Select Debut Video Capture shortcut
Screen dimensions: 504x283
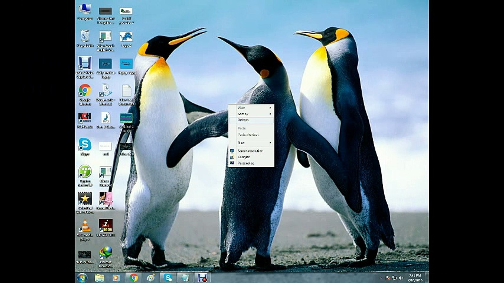point(85,67)
